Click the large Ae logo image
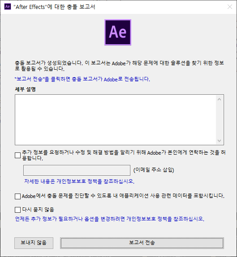The image size is (237, 257). tap(118, 32)
